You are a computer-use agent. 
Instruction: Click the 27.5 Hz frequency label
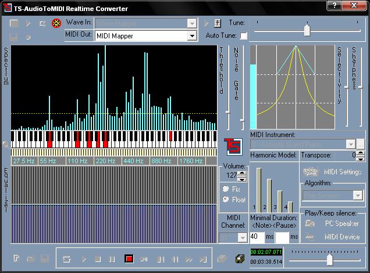pyautogui.click(x=24, y=161)
